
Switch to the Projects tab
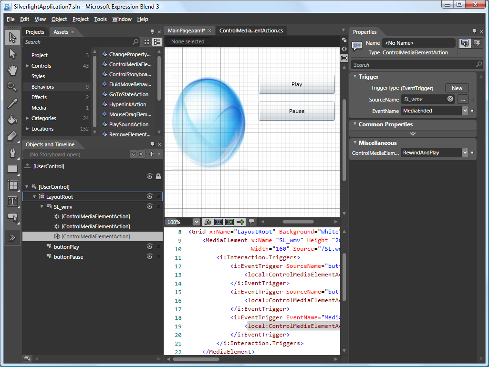point(35,32)
